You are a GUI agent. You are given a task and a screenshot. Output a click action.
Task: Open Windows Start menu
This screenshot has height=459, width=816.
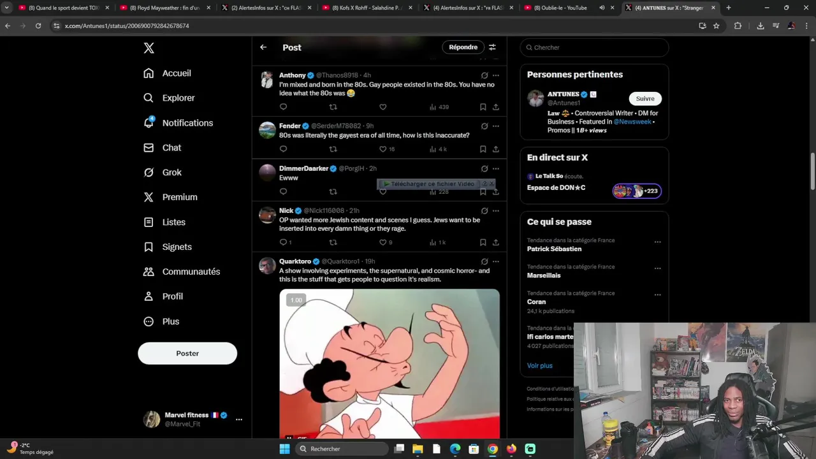[x=284, y=449]
